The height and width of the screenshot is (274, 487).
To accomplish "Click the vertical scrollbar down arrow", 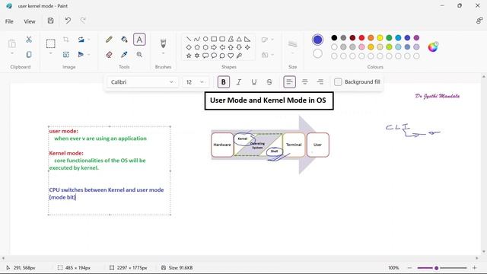I will pyautogui.click(x=484, y=252).
